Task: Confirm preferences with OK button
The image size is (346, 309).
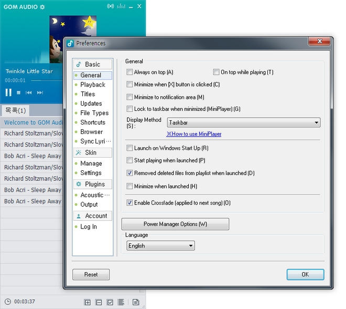Action: (306, 274)
